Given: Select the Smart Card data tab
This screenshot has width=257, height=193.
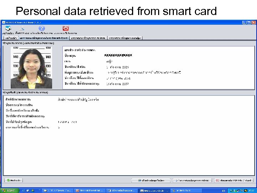Looking at the screenshot, I should (x=44, y=38).
